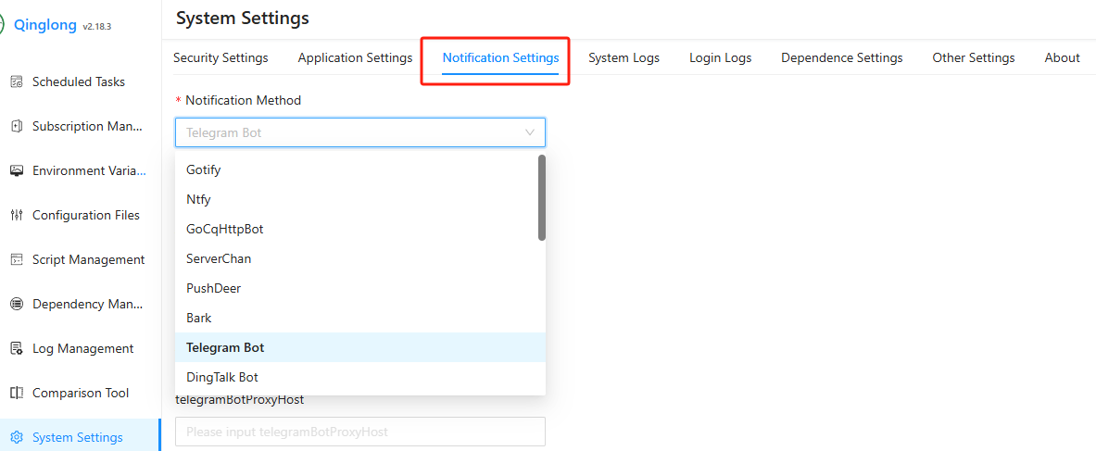Choose Gotify from the notification list

[x=203, y=169]
